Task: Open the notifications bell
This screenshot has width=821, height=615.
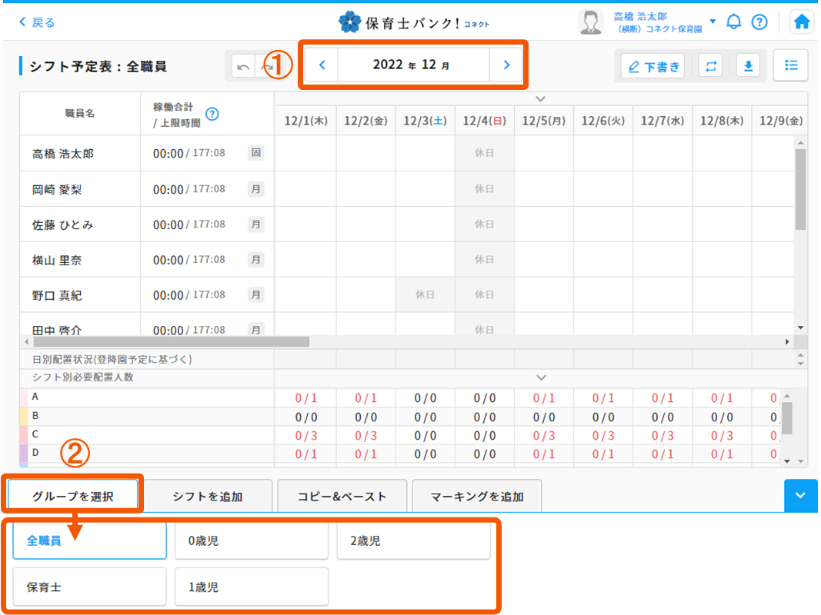Action: click(734, 22)
